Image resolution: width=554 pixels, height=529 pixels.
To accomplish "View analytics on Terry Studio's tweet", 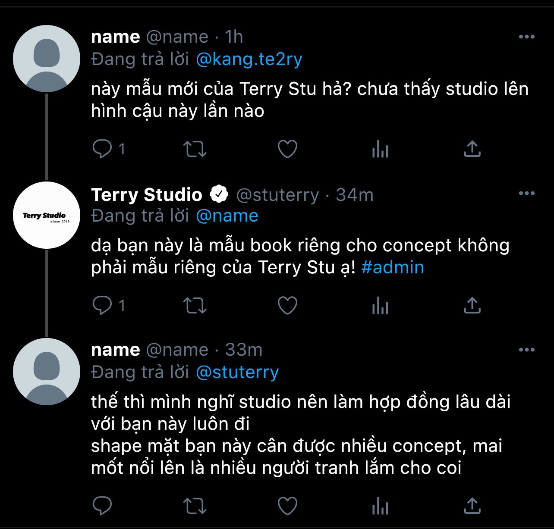I will (380, 306).
